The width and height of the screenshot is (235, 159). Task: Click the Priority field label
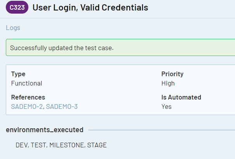coord(172,74)
